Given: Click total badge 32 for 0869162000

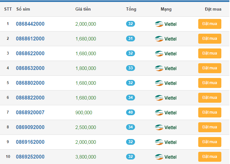Looking at the screenshot, I should click(131, 142).
